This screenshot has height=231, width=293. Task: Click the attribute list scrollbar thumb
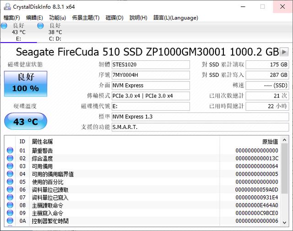(285, 169)
